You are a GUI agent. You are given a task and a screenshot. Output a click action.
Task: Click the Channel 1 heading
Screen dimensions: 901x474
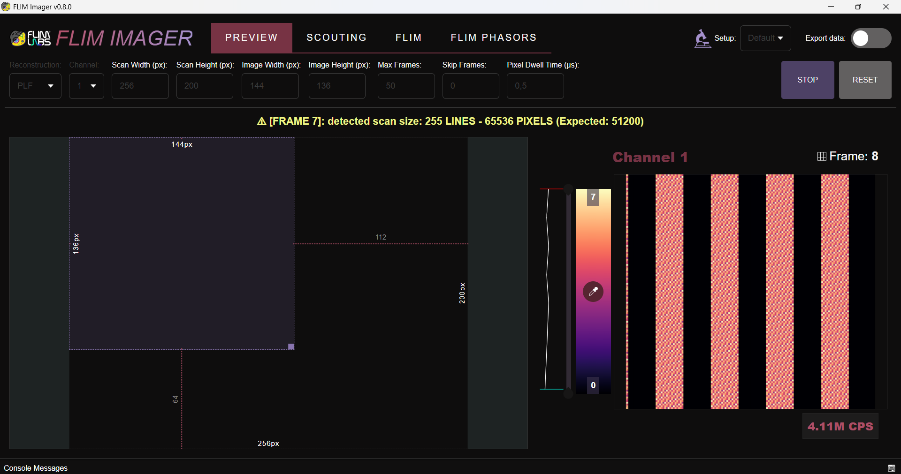[x=650, y=157]
